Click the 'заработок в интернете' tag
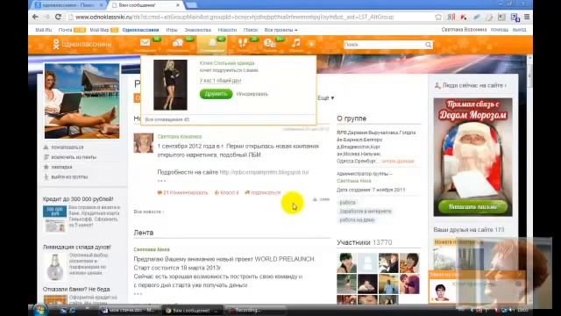561x316 pixels. click(366, 212)
